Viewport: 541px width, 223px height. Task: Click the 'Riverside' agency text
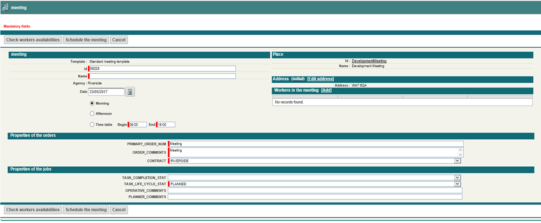pyautogui.click(x=95, y=83)
